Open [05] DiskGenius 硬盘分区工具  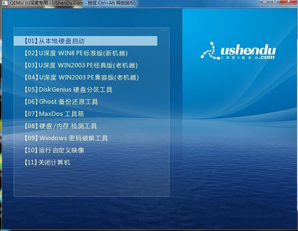69,89
